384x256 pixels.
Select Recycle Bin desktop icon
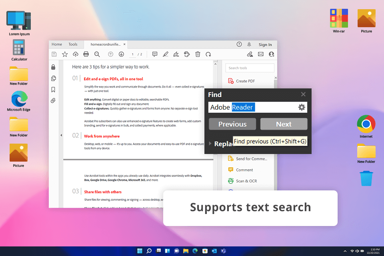[x=366, y=178]
